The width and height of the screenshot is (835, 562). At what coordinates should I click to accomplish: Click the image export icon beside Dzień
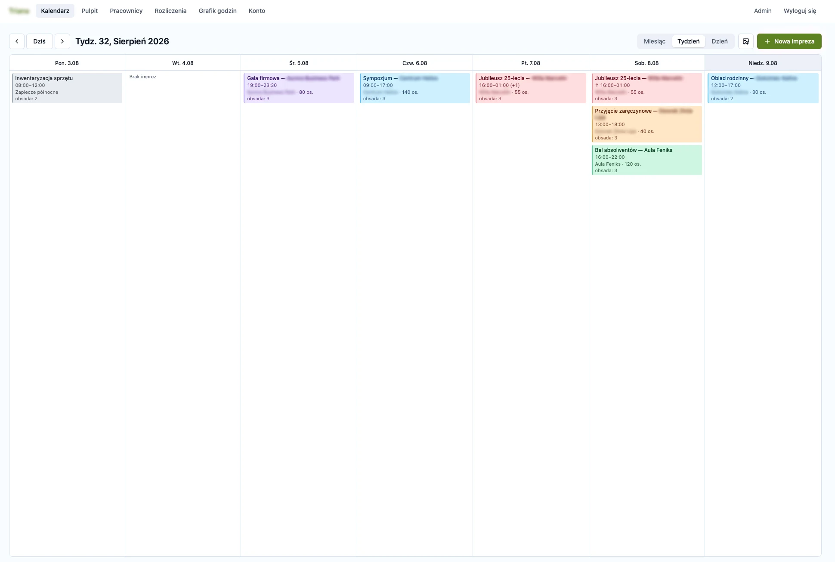pos(746,41)
